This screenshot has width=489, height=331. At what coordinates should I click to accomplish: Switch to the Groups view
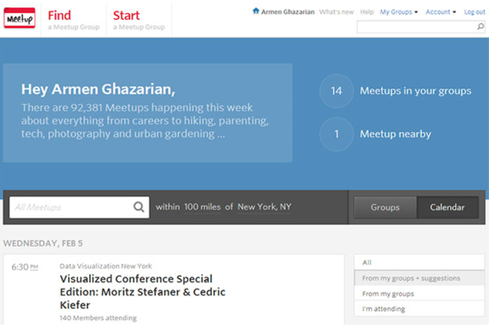[x=385, y=207]
